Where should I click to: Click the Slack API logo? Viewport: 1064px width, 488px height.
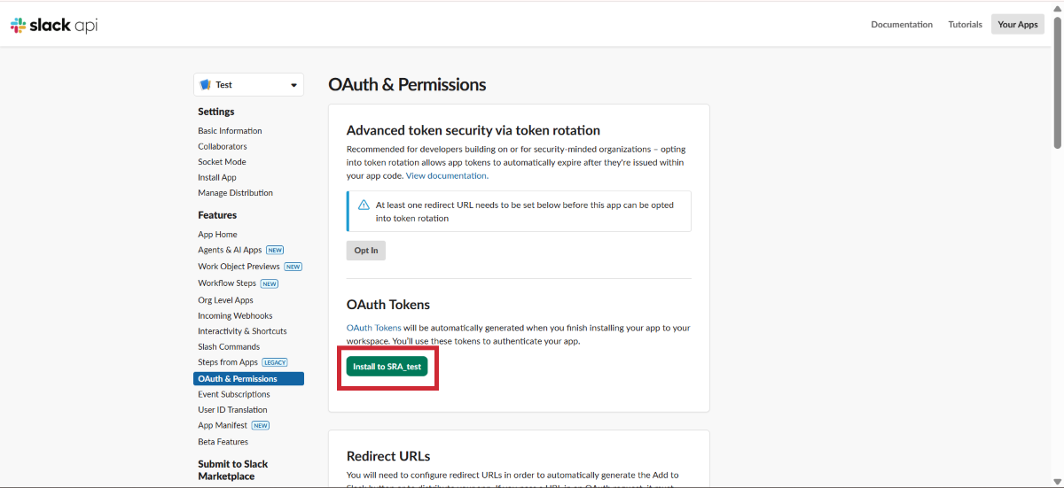click(x=54, y=25)
